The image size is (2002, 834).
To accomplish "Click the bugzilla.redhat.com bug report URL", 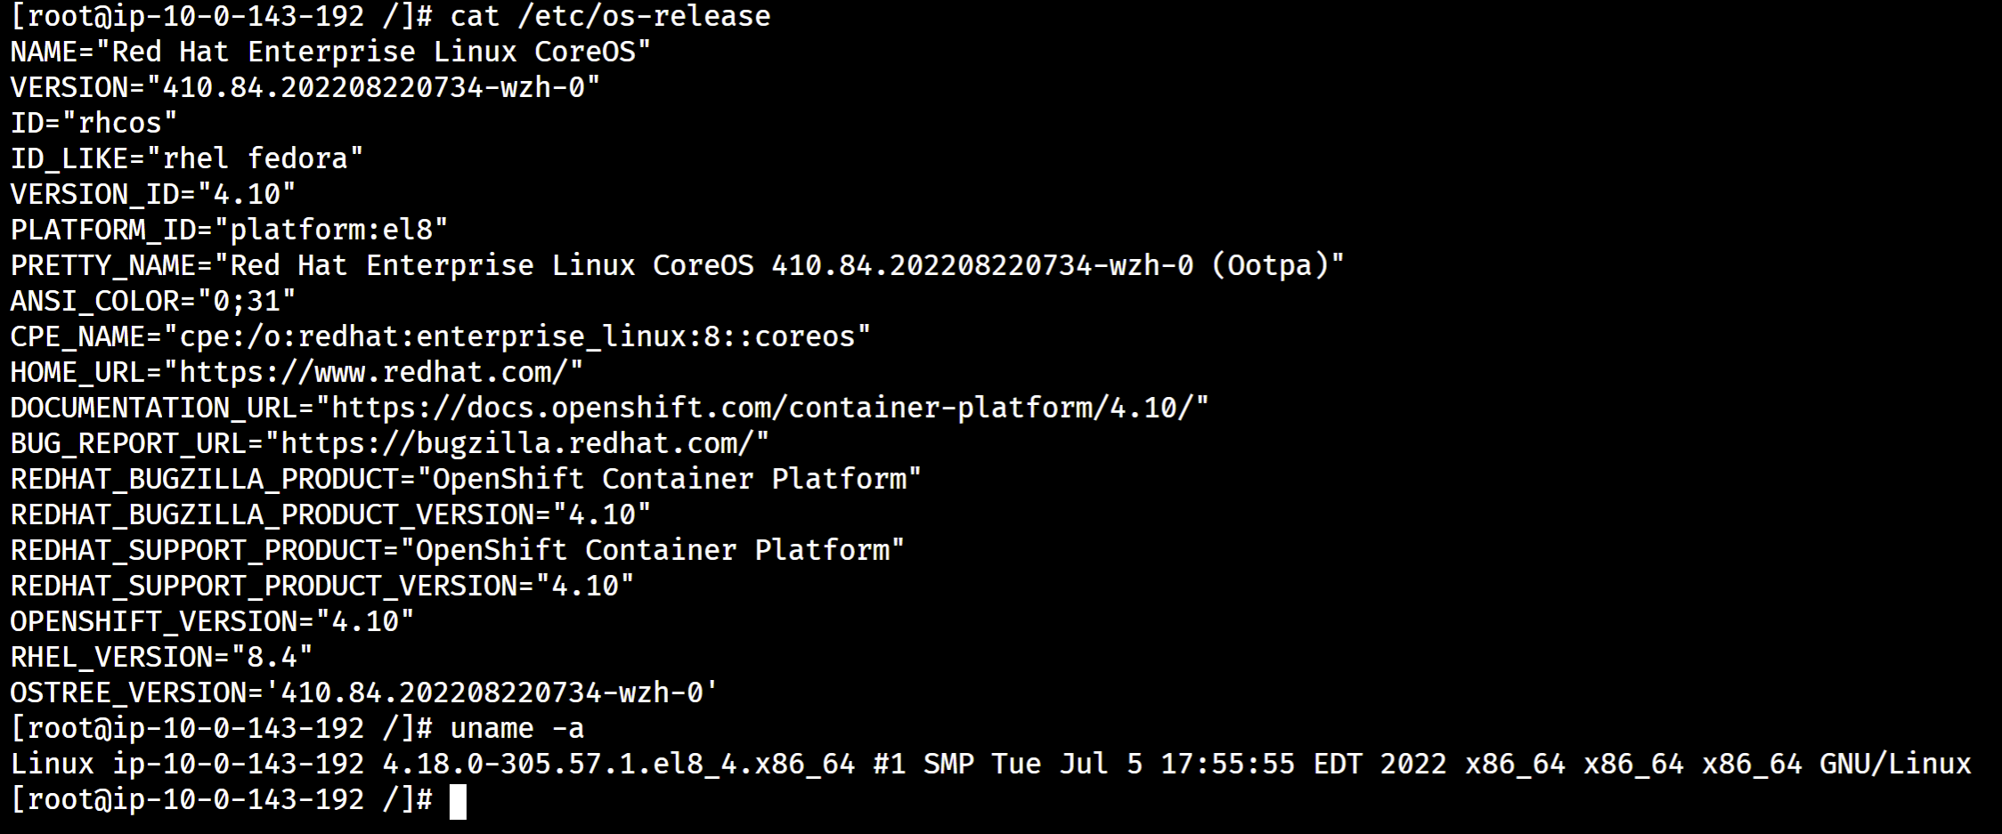I will point(524,443).
